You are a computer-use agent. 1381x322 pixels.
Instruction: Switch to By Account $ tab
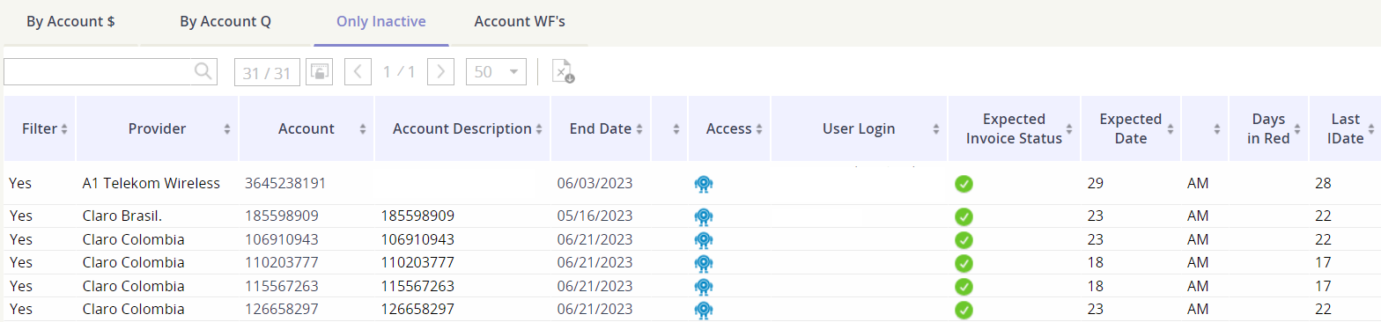[x=70, y=21]
